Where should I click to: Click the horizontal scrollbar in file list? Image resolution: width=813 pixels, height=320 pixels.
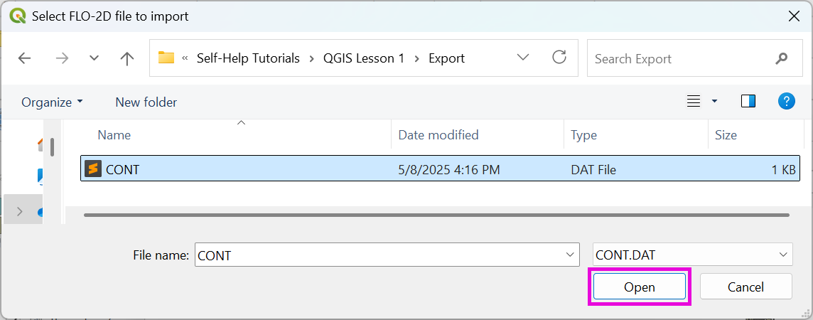(436, 214)
